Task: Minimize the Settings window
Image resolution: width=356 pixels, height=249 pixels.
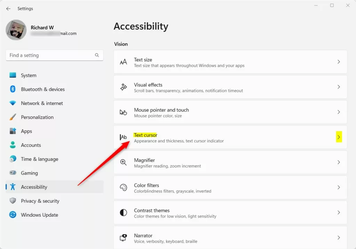Action: click(316, 5)
